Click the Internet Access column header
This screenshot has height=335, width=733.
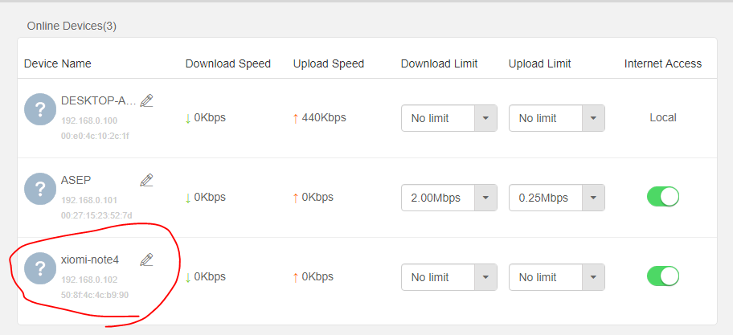[x=662, y=63]
